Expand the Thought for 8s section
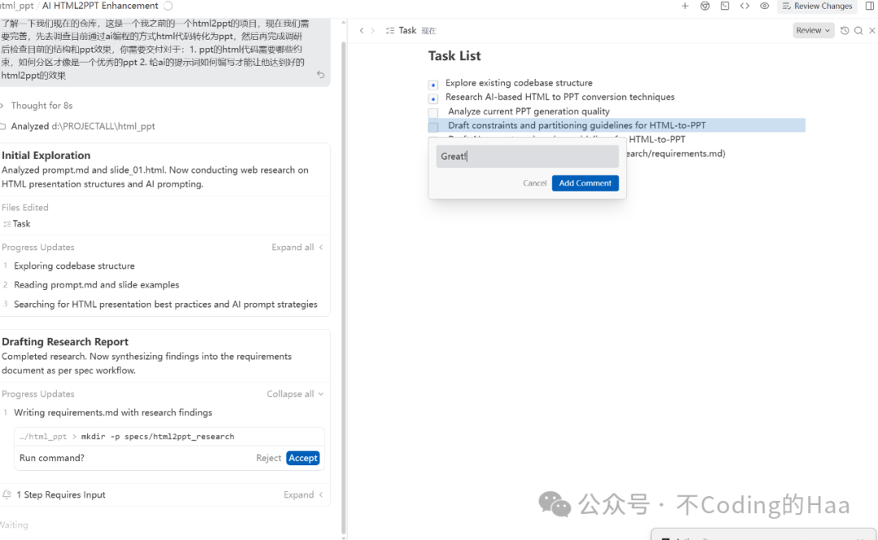The width and height of the screenshot is (878, 540). point(37,106)
